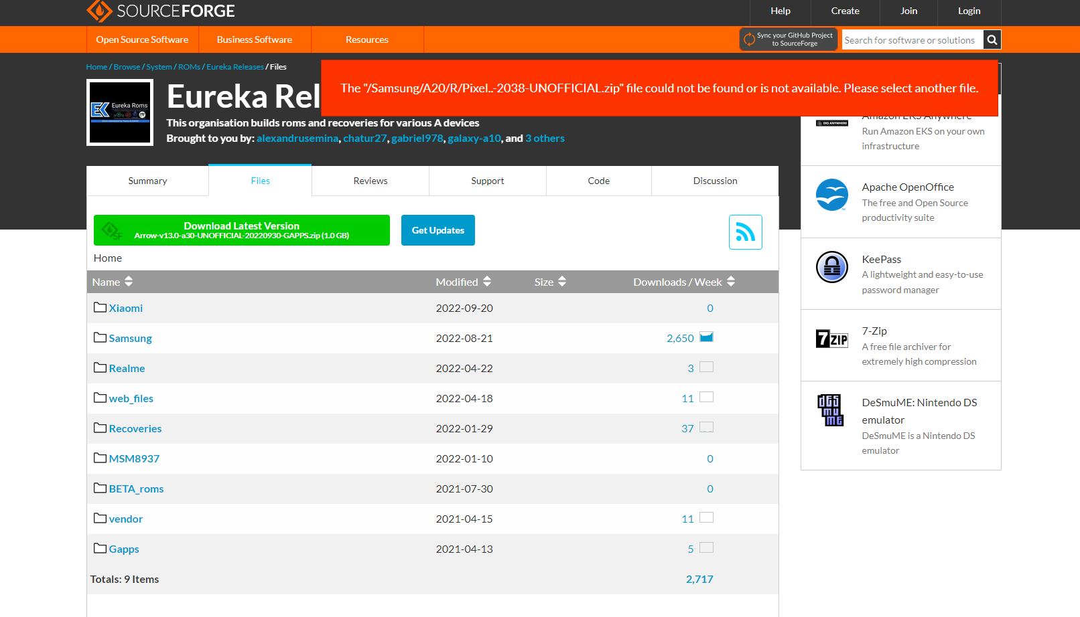
Task: Click the System breadcrumb link
Action: 159,67
